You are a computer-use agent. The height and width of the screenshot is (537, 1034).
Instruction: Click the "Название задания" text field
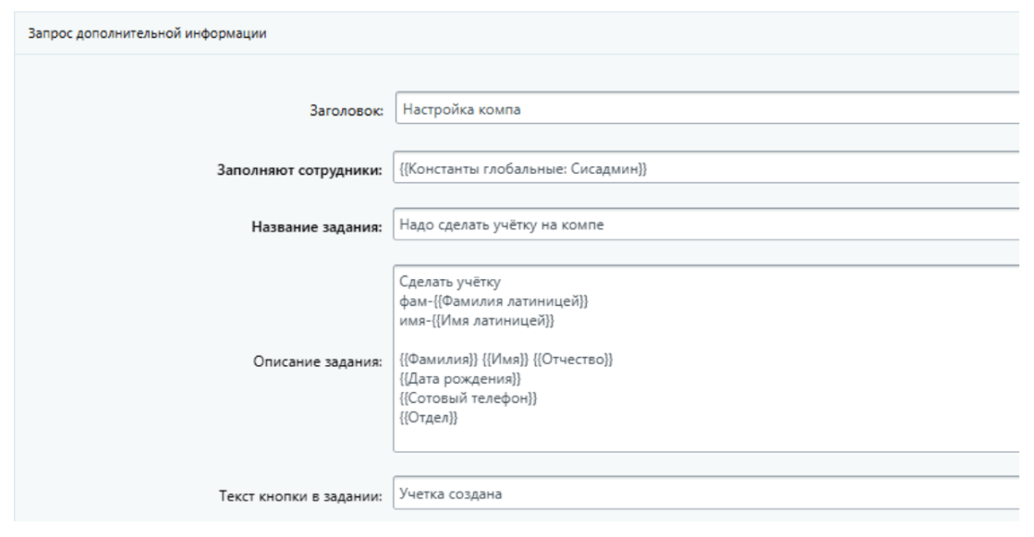pyautogui.click(x=702, y=228)
